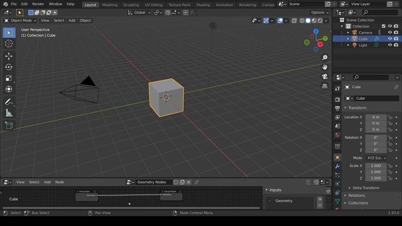Screen dimensions: 402x226
Task: Open the Options dropdown
Action: pyautogui.click(x=320, y=13)
